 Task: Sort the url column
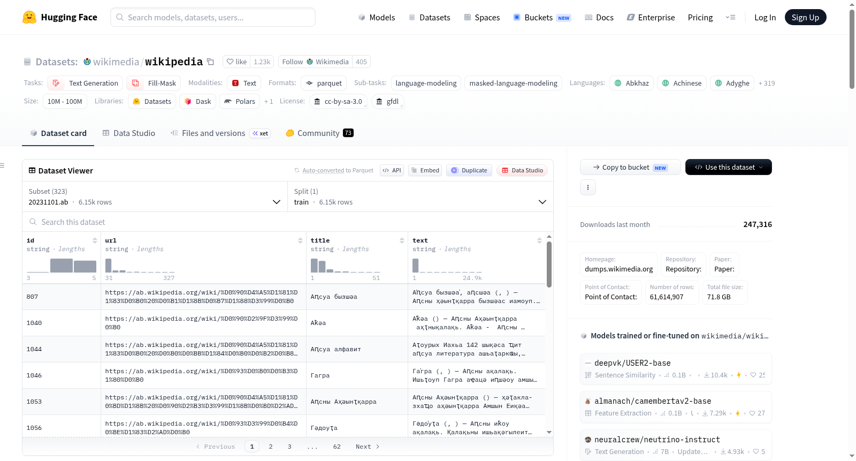(300, 240)
